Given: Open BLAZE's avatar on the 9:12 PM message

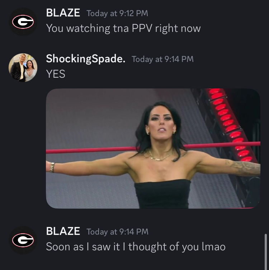Looking at the screenshot, I should tap(23, 22).
